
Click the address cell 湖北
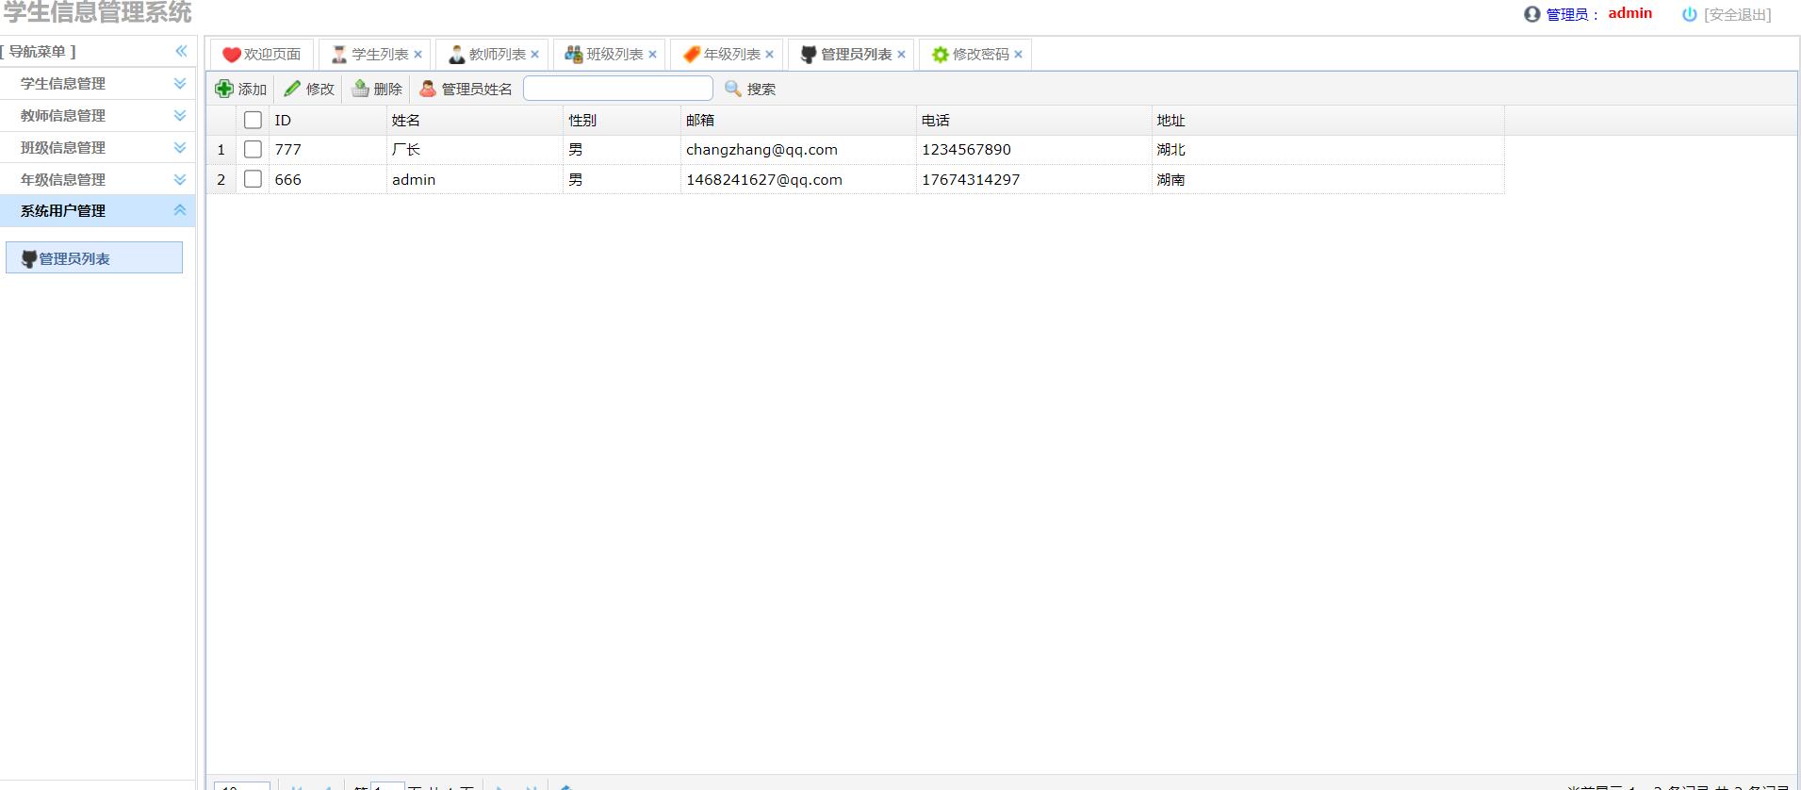(1328, 150)
